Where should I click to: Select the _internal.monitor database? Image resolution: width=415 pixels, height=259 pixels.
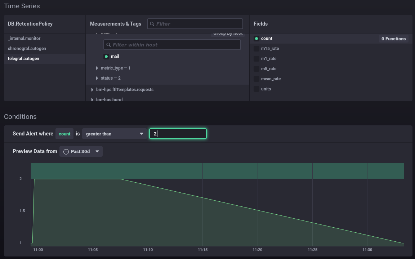click(24, 39)
